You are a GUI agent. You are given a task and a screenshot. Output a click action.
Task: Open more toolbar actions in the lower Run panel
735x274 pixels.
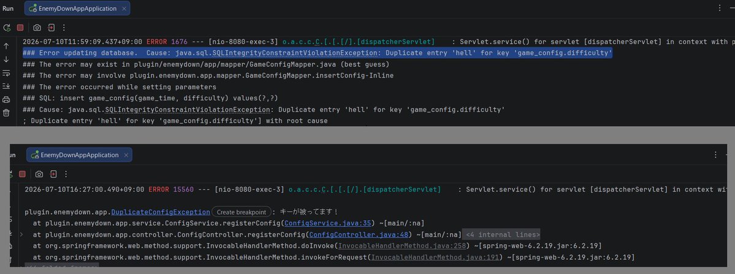click(x=66, y=174)
